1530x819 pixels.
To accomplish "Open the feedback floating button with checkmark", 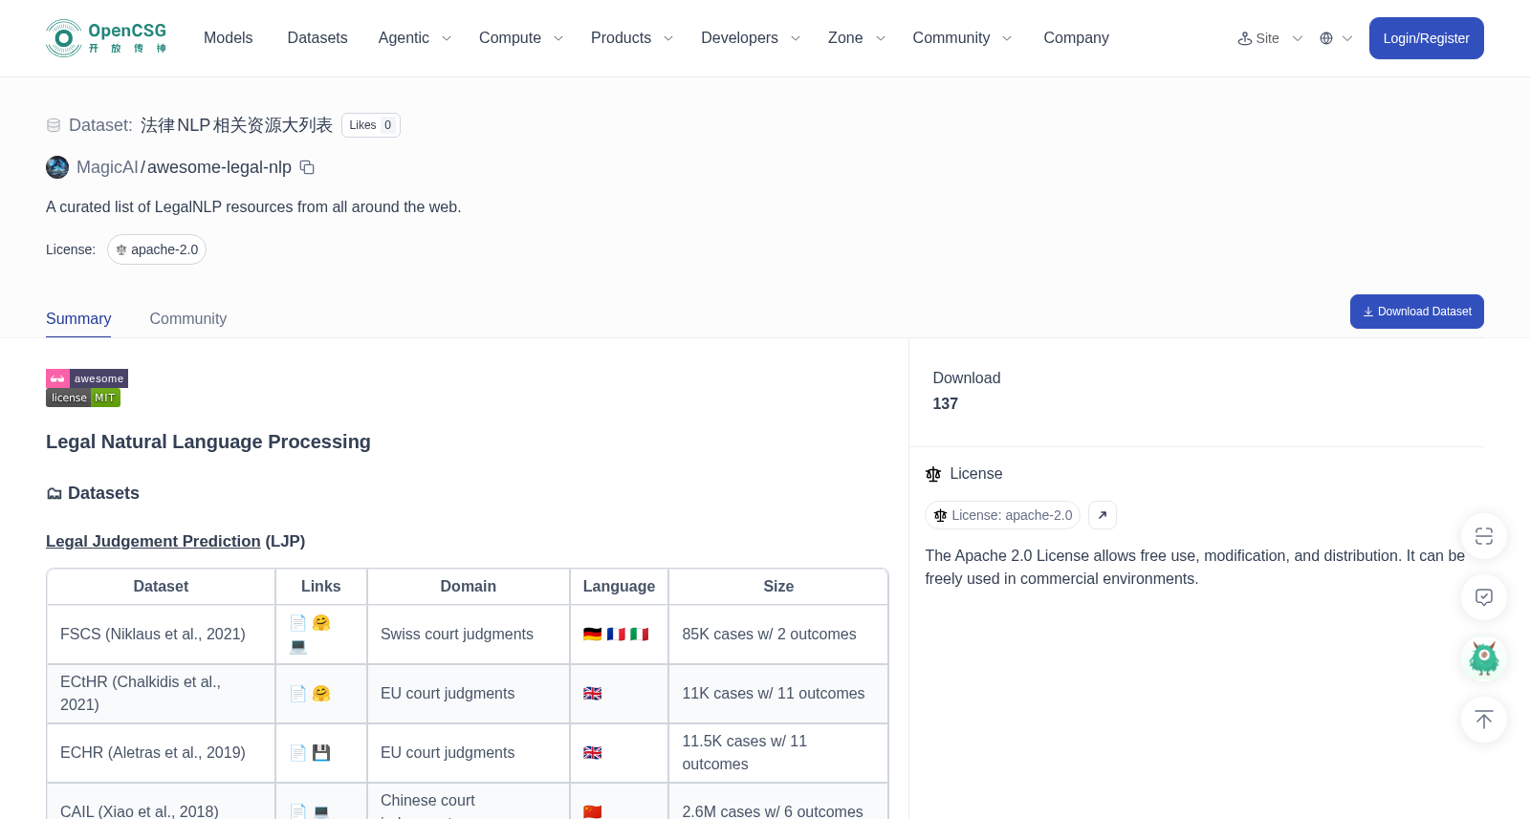I will point(1484,597).
